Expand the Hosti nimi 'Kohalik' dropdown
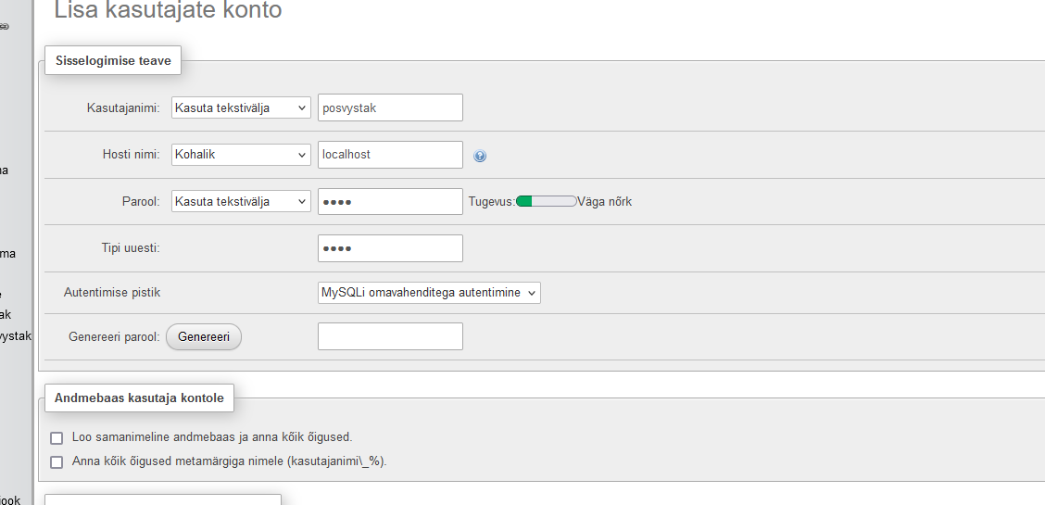The width and height of the screenshot is (1045, 505). (x=241, y=155)
